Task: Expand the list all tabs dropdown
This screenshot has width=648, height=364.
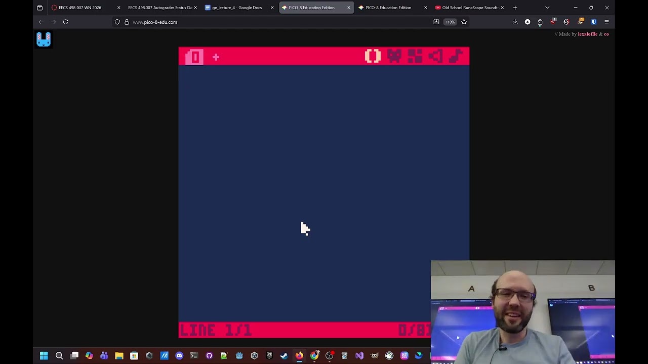Action: point(547,8)
